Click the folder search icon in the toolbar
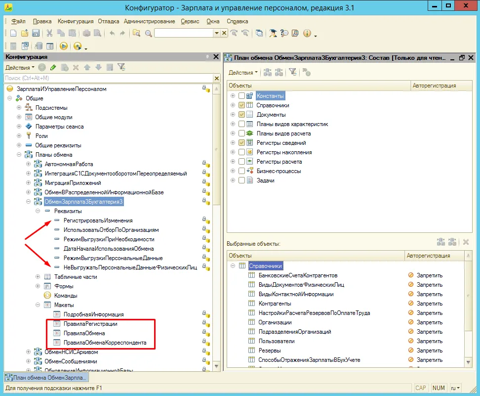This screenshot has width=480, height=396. pos(136,33)
